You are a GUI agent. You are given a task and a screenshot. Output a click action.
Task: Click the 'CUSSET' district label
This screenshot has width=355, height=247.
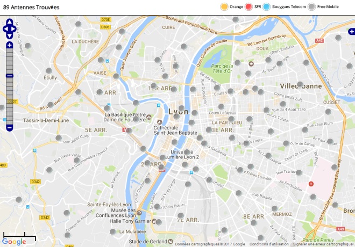click(332, 102)
